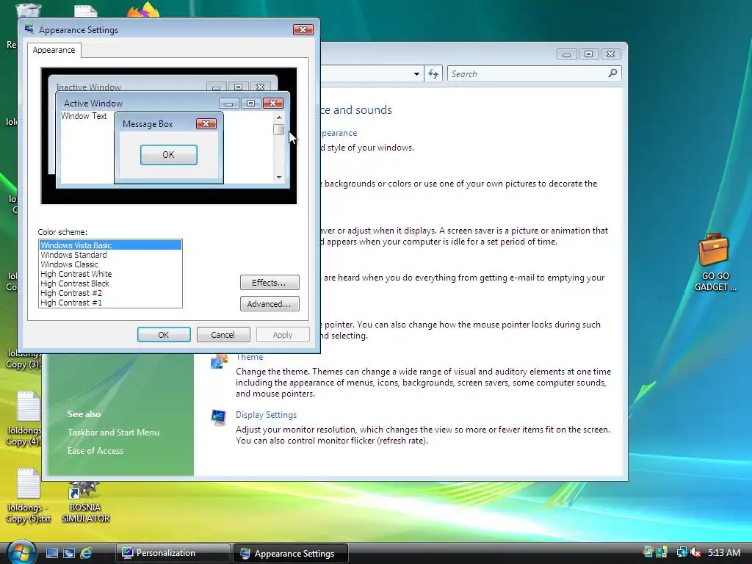Choose High Contrast #1 scheme
The image size is (752, 564).
pos(110,303)
